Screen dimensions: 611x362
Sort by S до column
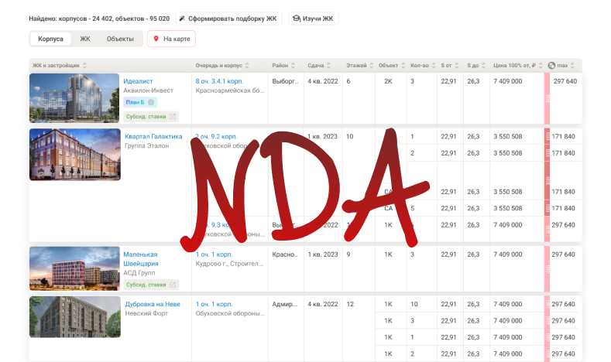(x=483, y=66)
